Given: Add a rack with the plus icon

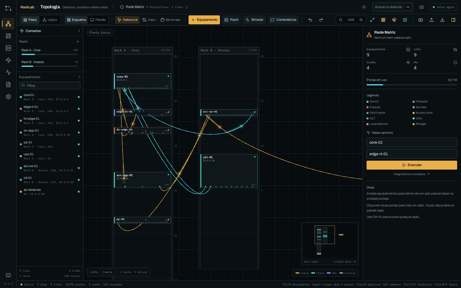Looking at the screenshot, I should point(78,41).
